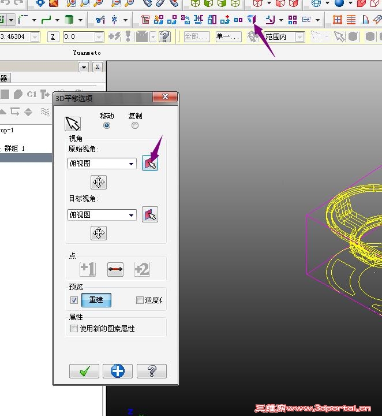Click the target view select-plane icon

[x=150, y=214]
